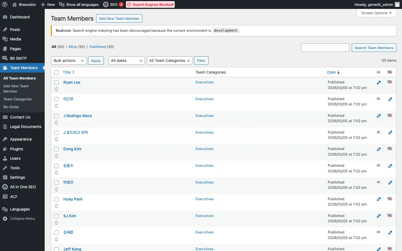Click the Korean flag column header icon
Viewport: 402px width, 251px height.
[379, 72]
